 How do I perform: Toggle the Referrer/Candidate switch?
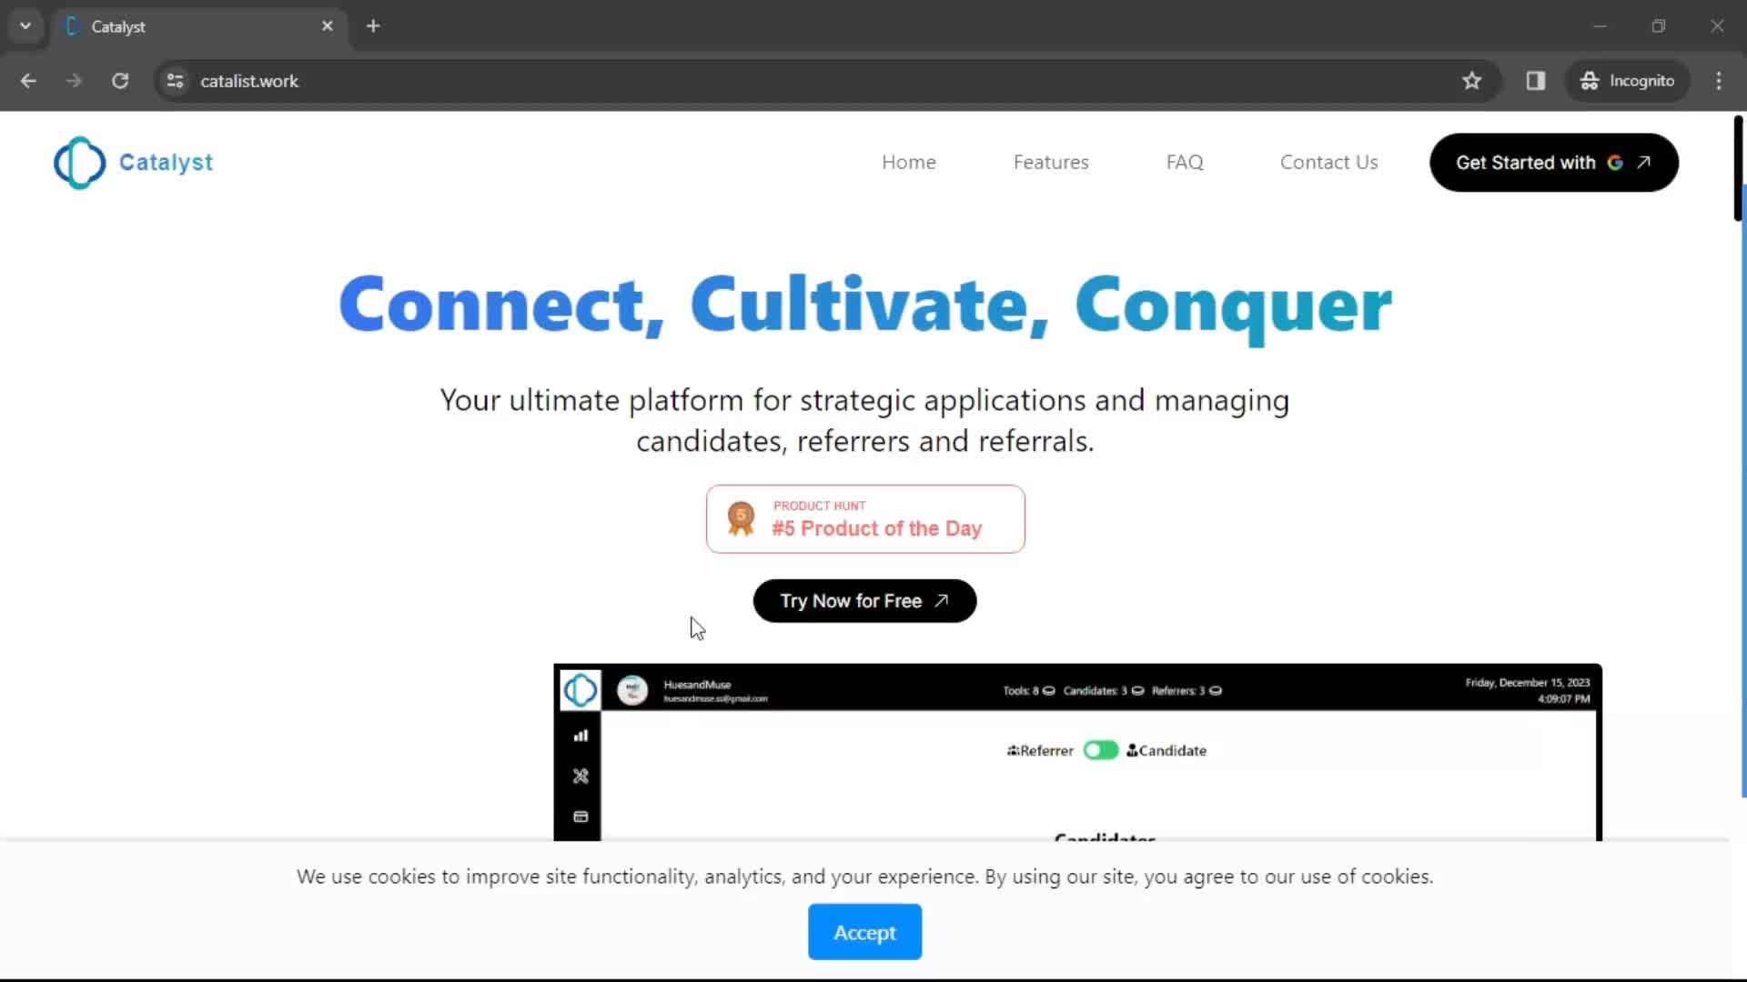[x=1100, y=749]
